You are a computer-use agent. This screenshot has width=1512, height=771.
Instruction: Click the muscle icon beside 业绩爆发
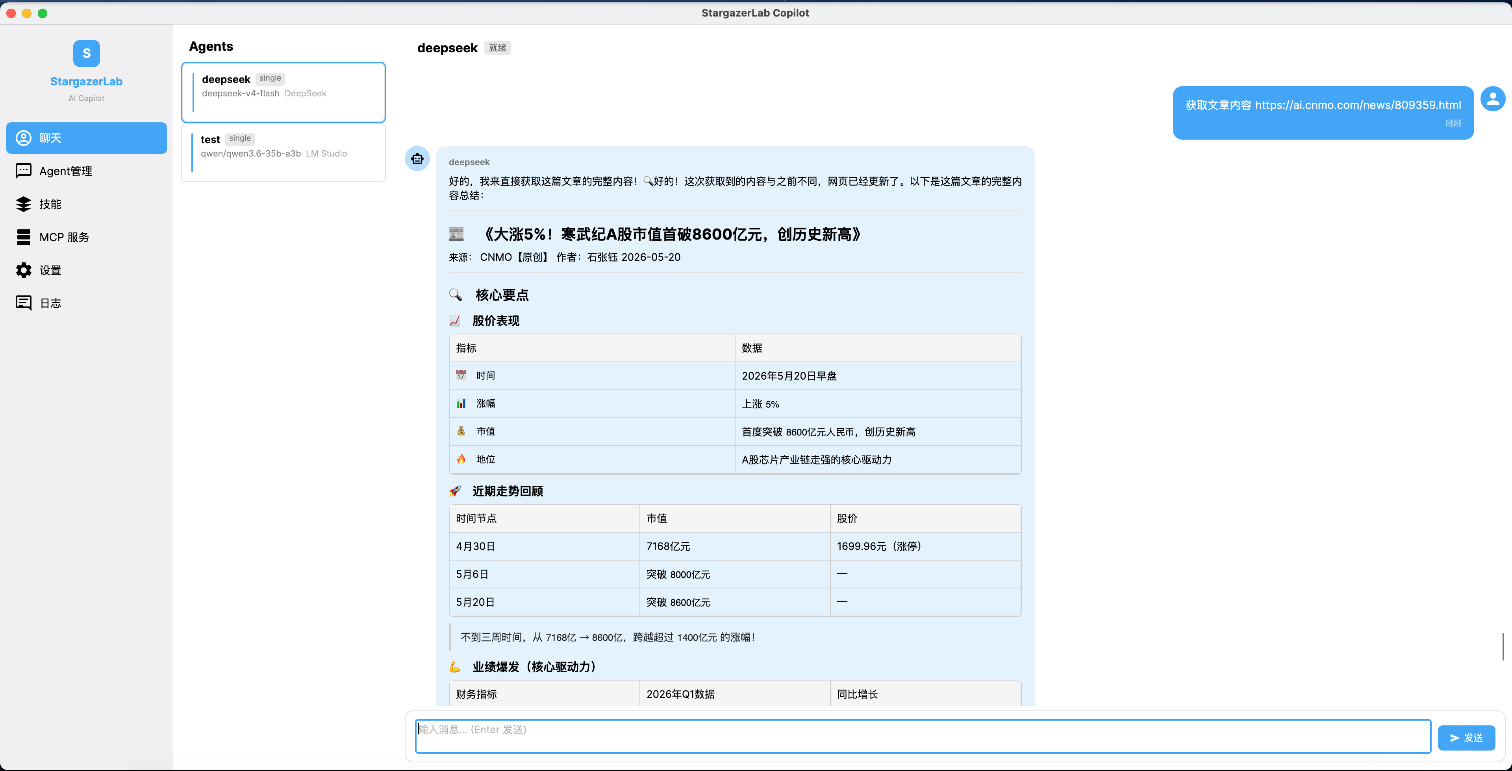455,667
